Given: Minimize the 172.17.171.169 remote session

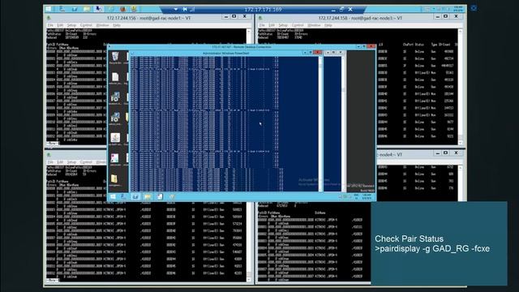Looking at the screenshot, I should tap(333, 10).
